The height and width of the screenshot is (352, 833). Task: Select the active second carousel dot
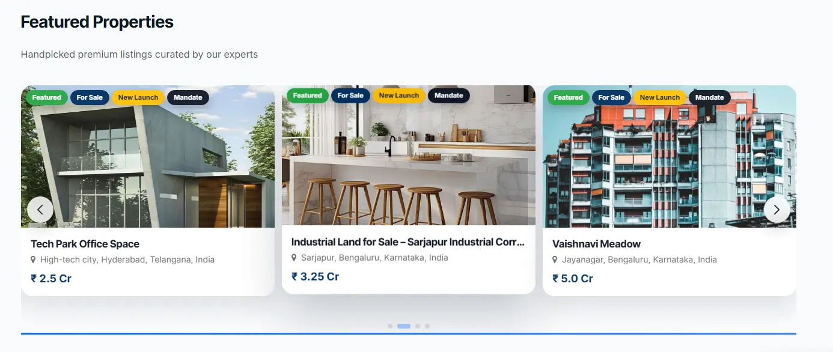click(404, 326)
